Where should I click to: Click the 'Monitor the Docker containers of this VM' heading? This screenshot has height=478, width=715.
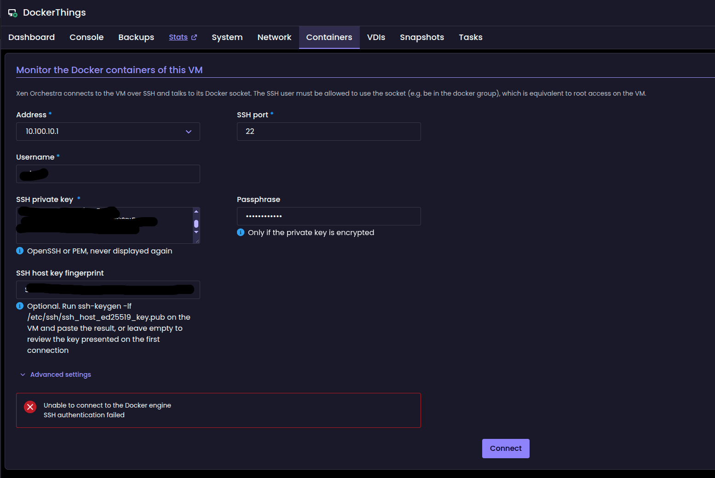pos(110,70)
